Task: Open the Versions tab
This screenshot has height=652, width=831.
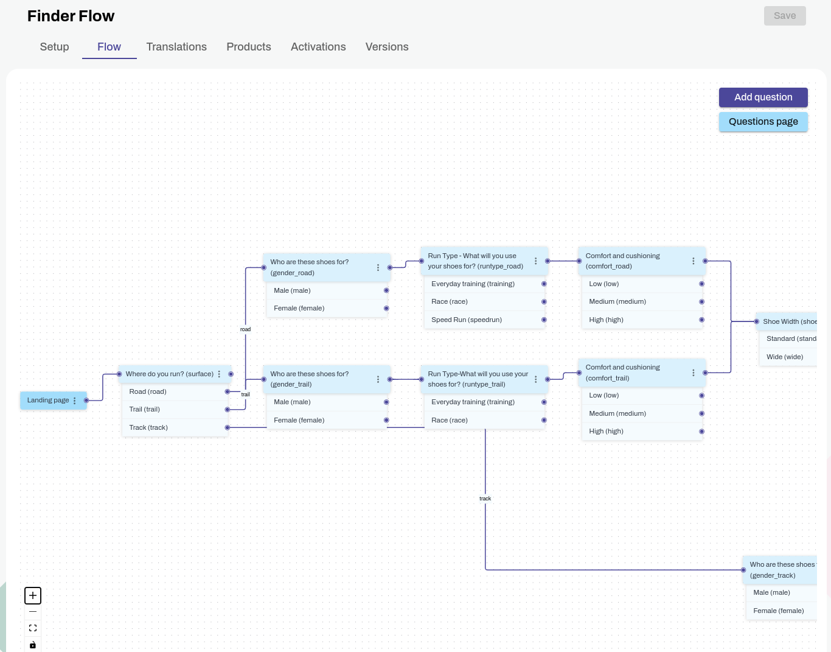Action: click(387, 47)
